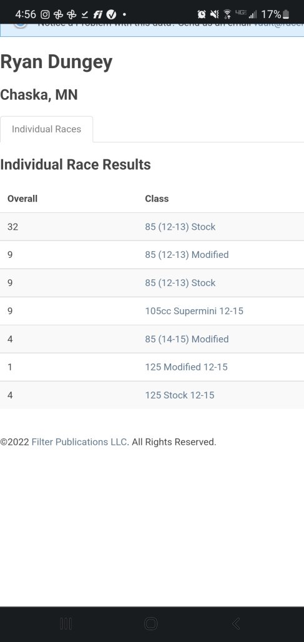The width and height of the screenshot is (304, 642).
Task: Tap the Android home navigation button
Action: [x=151, y=623]
